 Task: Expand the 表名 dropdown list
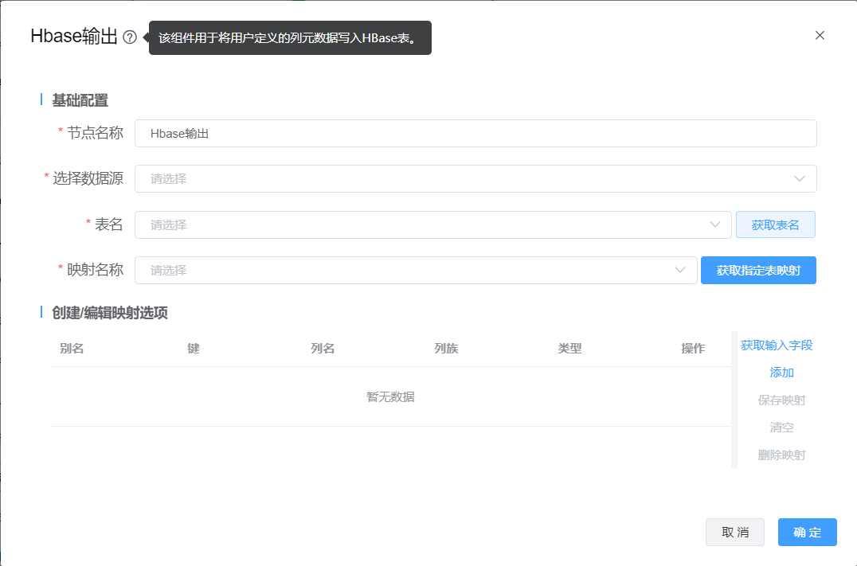[432, 225]
